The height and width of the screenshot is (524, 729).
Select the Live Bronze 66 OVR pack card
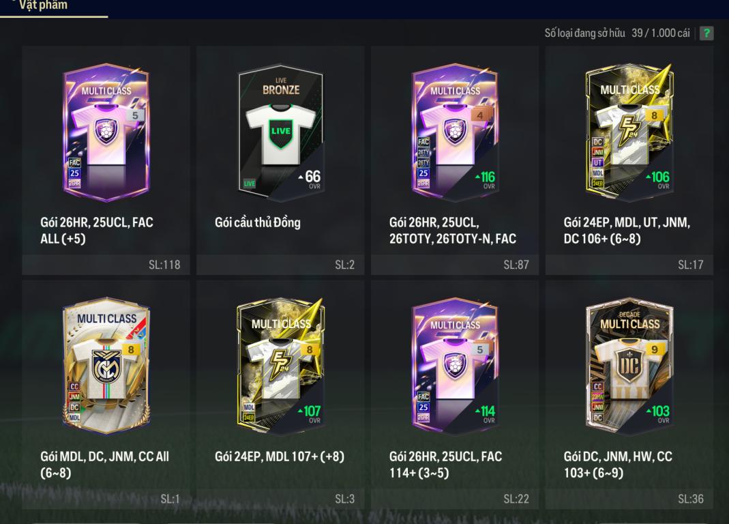[280, 132]
